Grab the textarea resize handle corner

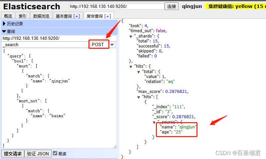point(115,147)
